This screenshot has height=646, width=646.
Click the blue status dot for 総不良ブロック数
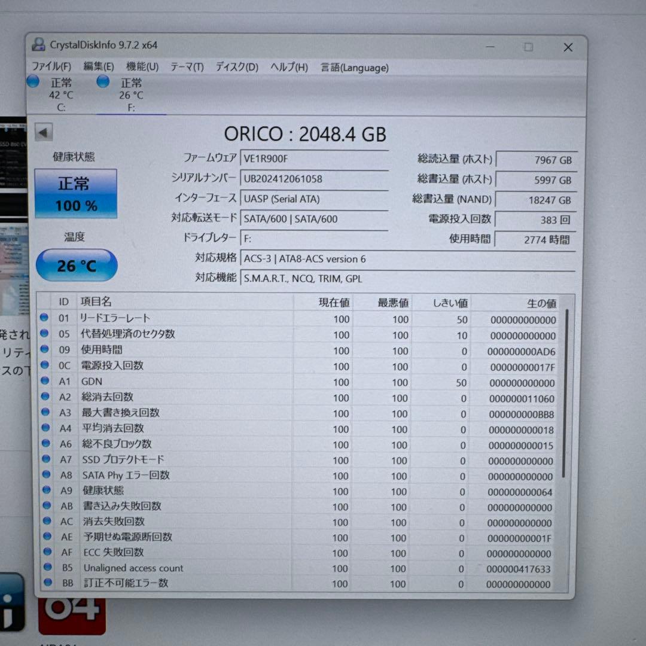[x=45, y=443]
